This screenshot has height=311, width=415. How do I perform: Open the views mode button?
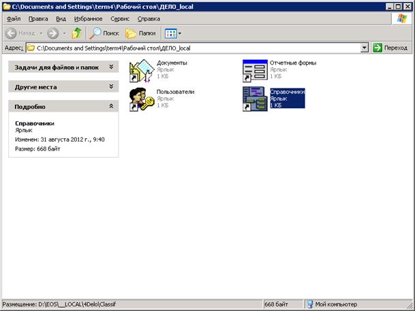coord(171,33)
